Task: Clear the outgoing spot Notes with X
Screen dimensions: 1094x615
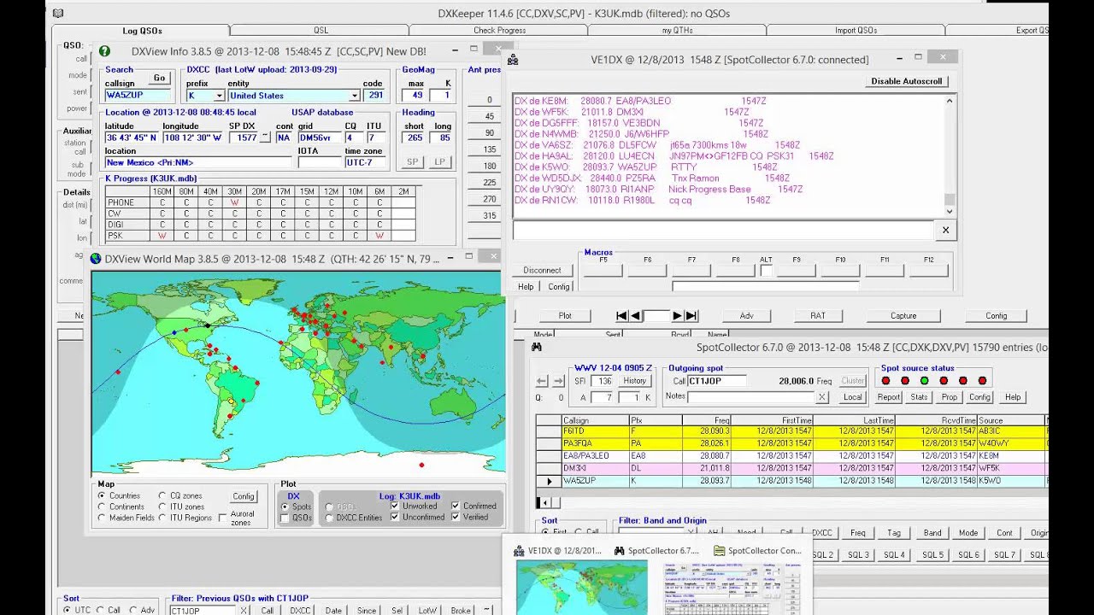Action: pyautogui.click(x=821, y=397)
